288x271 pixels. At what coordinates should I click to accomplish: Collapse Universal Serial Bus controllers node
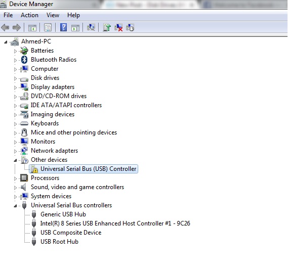click(15, 206)
